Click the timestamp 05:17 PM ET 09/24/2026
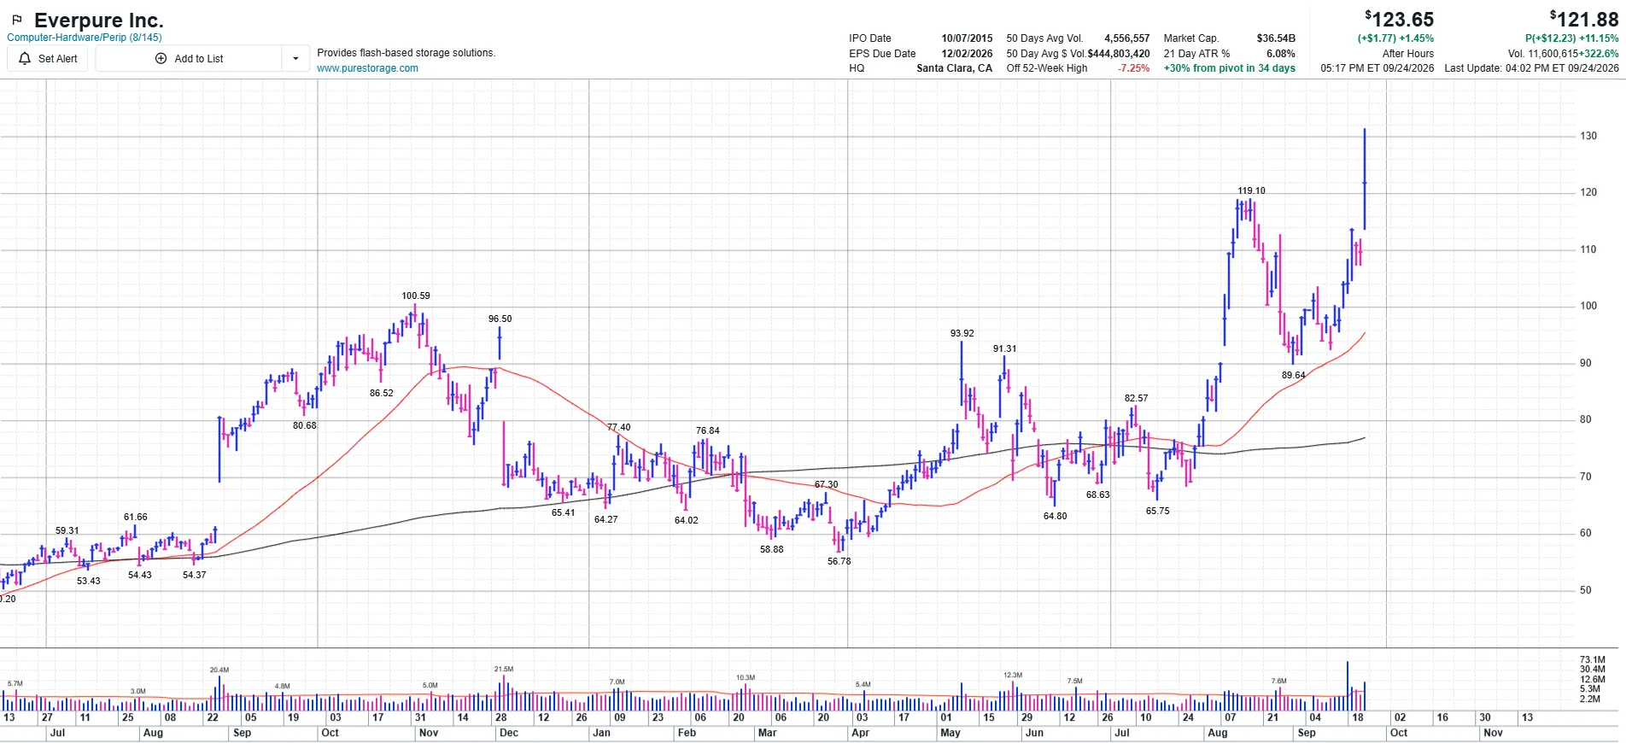Viewport: 1626px width, 743px height. [x=1377, y=68]
